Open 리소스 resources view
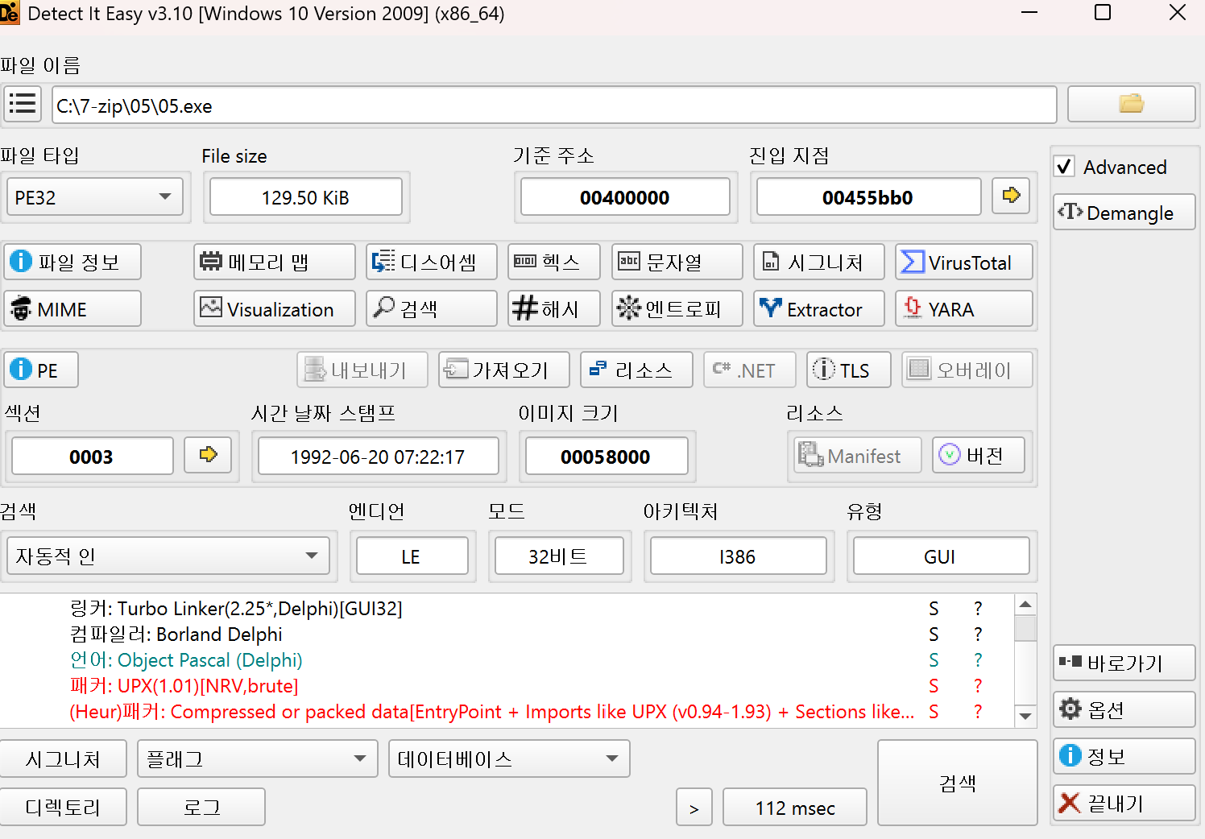1205x839 pixels. tap(636, 370)
